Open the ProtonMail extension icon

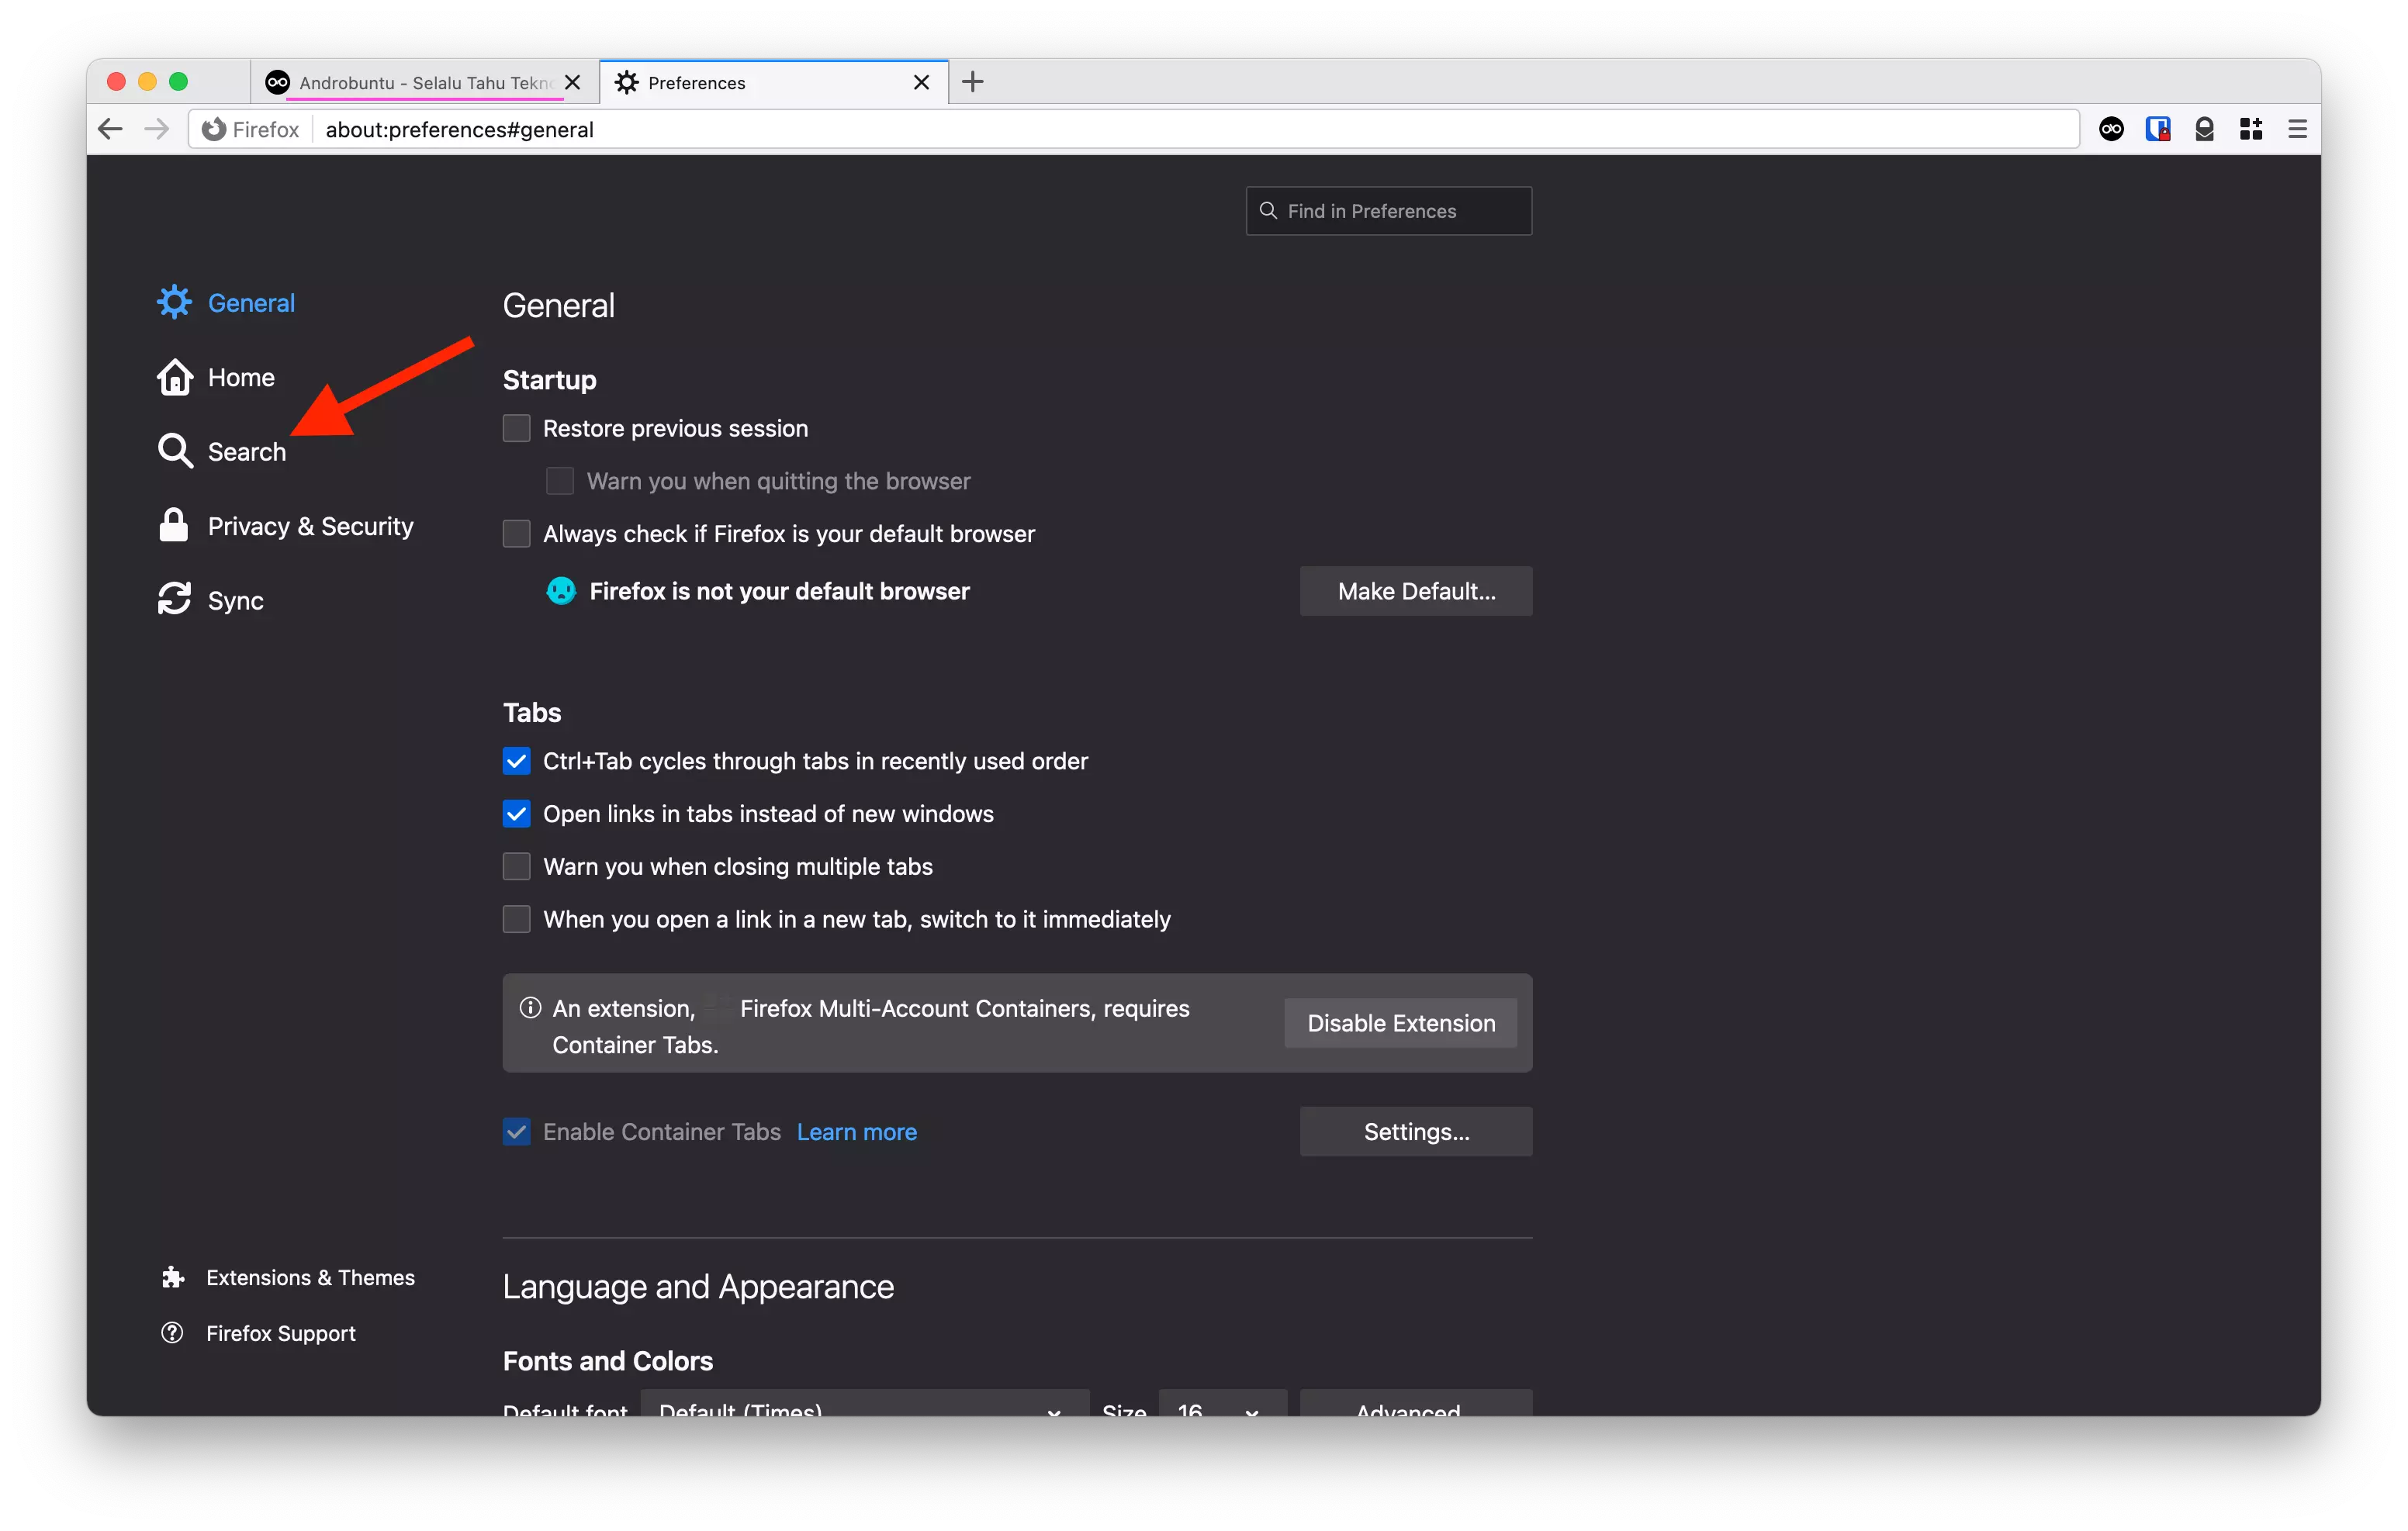point(2205,129)
